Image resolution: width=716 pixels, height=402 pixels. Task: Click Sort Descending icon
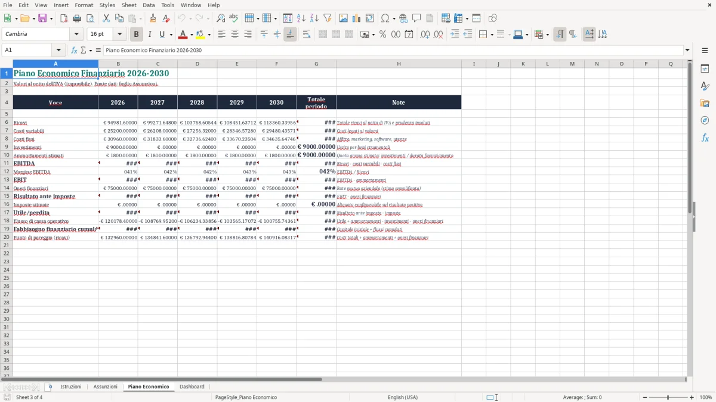point(314,18)
